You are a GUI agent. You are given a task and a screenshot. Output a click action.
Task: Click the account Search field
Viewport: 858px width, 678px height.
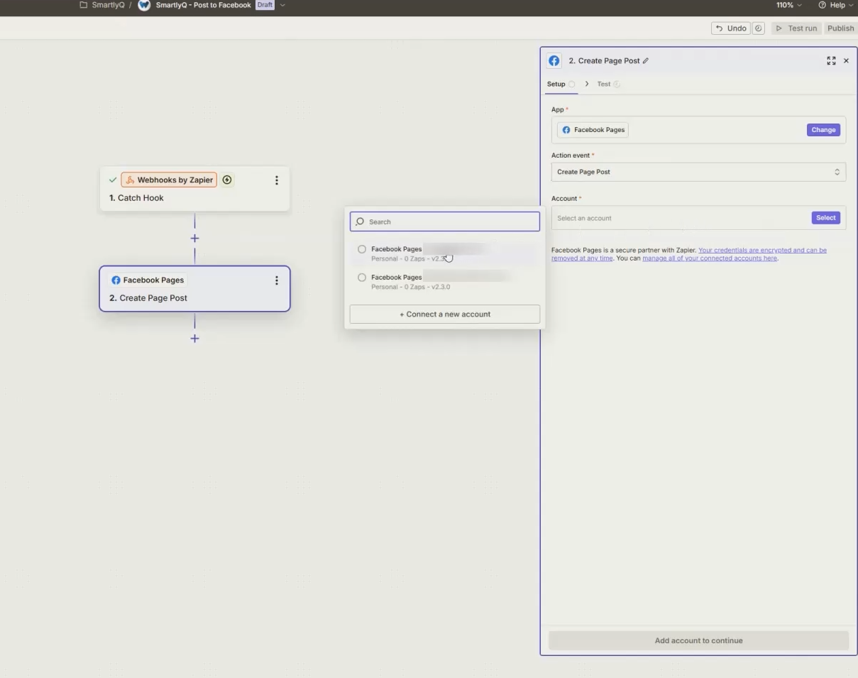[445, 222]
